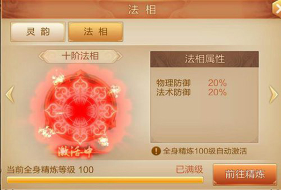Tap the exclamation info icon

point(156,151)
